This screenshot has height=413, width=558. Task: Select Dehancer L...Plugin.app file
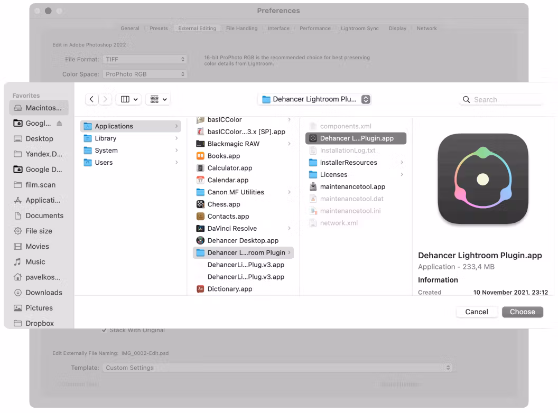[x=356, y=138]
